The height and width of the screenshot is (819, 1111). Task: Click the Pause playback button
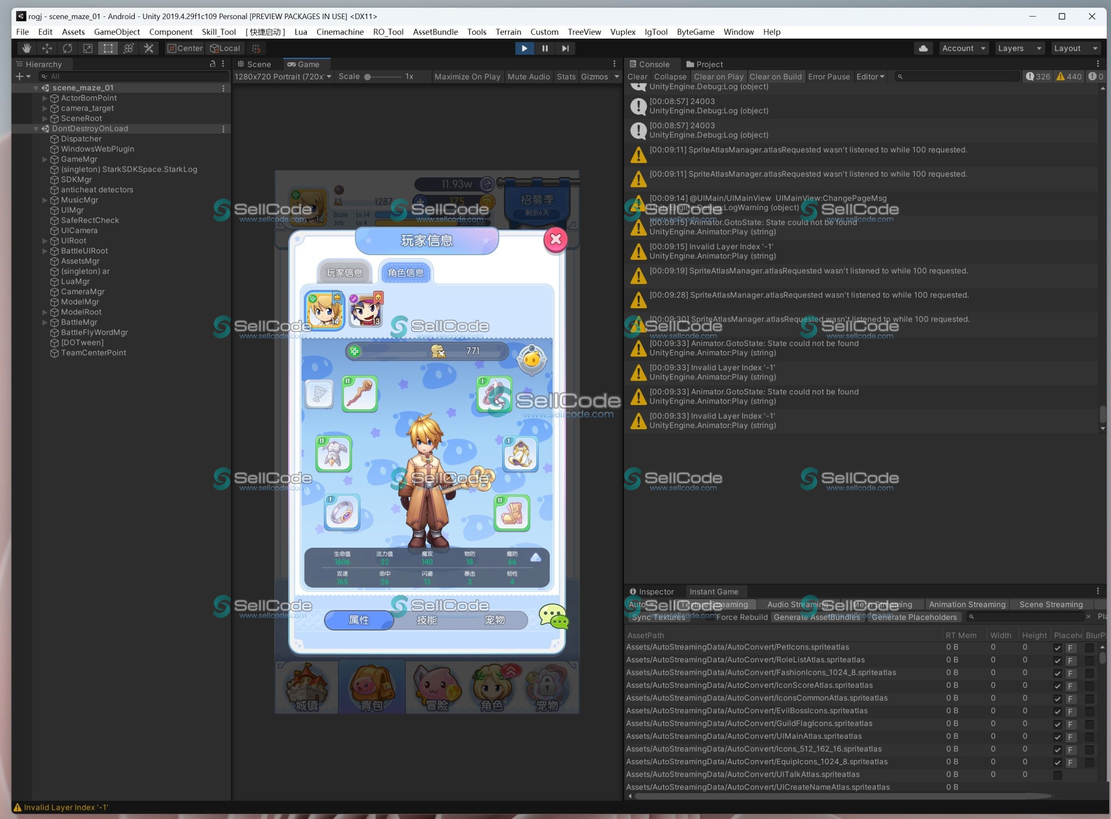(544, 48)
